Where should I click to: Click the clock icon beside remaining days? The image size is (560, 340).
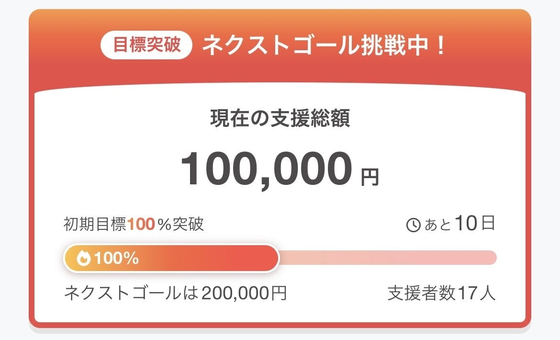pos(413,225)
